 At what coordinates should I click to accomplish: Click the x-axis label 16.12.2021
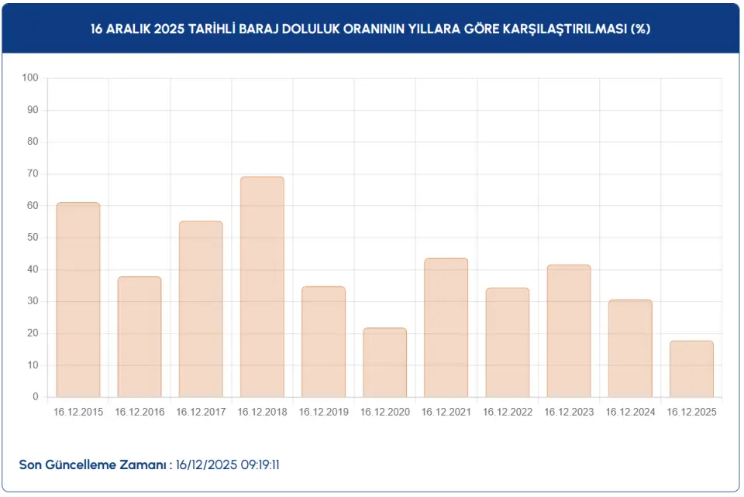coord(446,412)
